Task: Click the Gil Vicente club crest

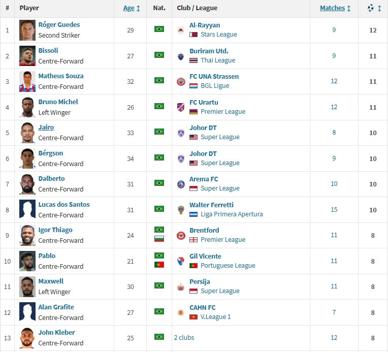Action: pos(181,261)
